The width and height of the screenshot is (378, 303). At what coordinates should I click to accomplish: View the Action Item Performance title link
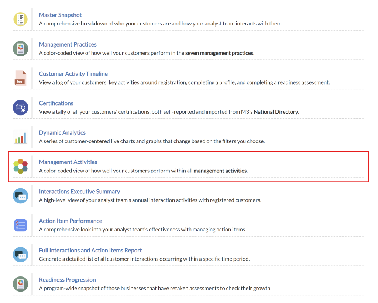coord(71,221)
